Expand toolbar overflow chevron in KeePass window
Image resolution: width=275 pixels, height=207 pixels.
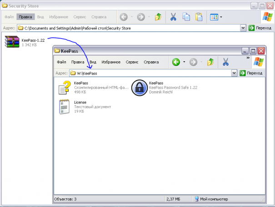click(x=248, y=58)
